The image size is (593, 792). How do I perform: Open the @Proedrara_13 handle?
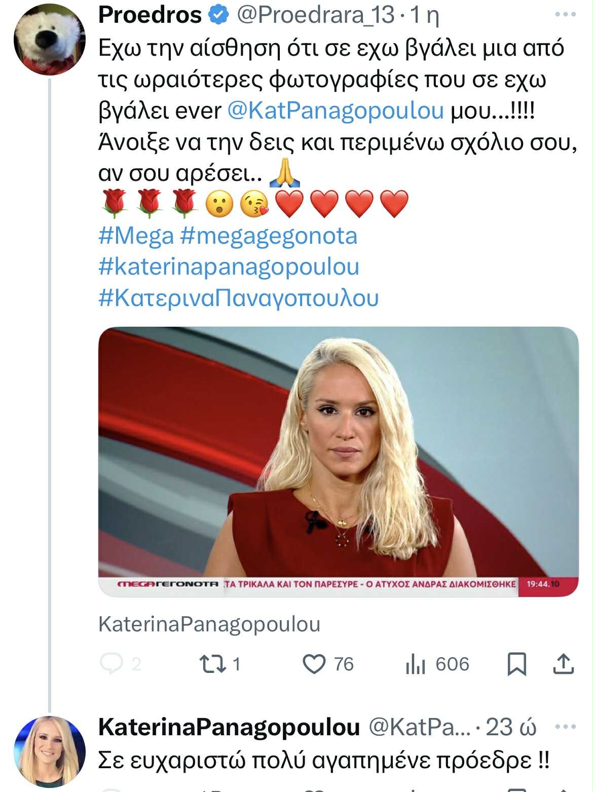(315, 15)
